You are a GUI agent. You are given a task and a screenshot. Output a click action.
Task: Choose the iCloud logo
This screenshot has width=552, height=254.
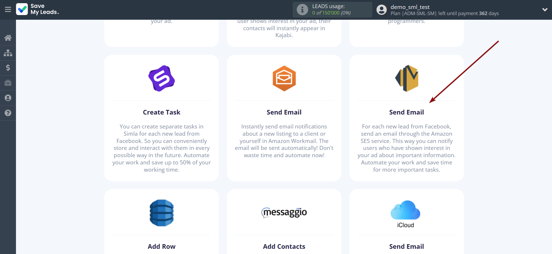(x=406, y=214)
